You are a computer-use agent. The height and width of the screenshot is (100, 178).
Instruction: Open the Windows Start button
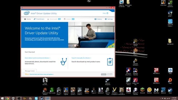pyautogui.click(x=2, y=98)
